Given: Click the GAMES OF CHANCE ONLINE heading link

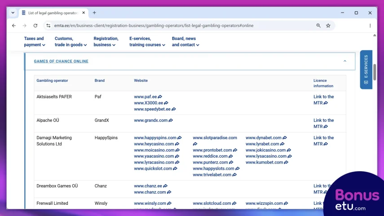Looking at the screenshot, I should pos(61,61).
